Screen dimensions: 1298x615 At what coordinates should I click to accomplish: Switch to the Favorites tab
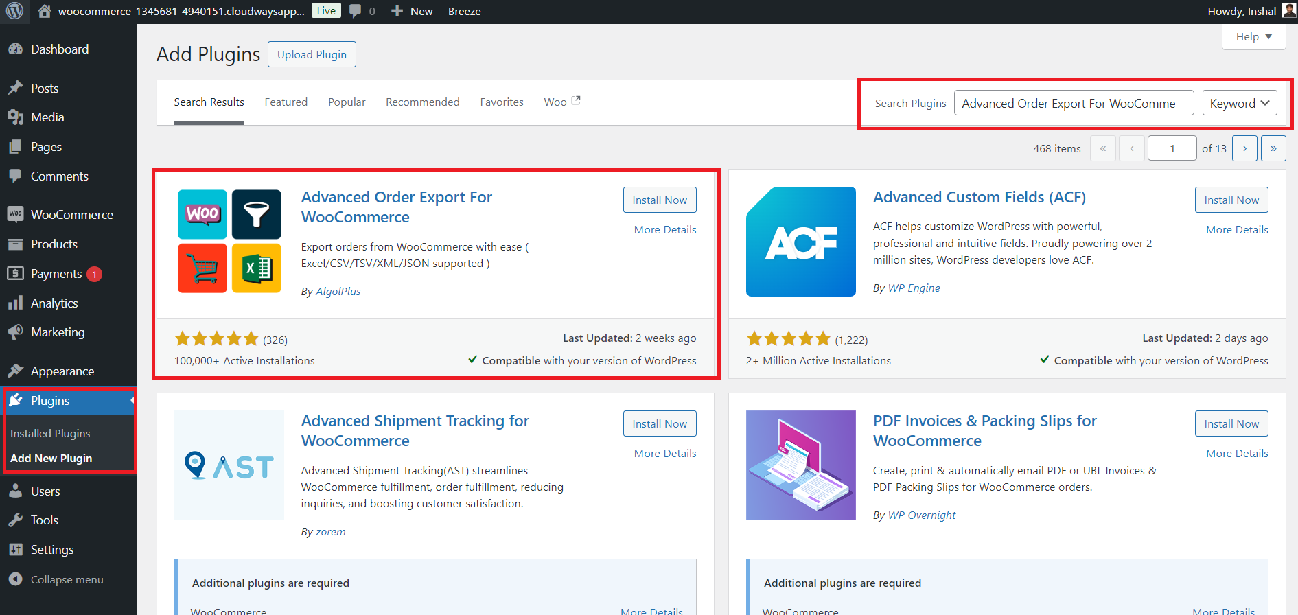(x=502, y=102)
